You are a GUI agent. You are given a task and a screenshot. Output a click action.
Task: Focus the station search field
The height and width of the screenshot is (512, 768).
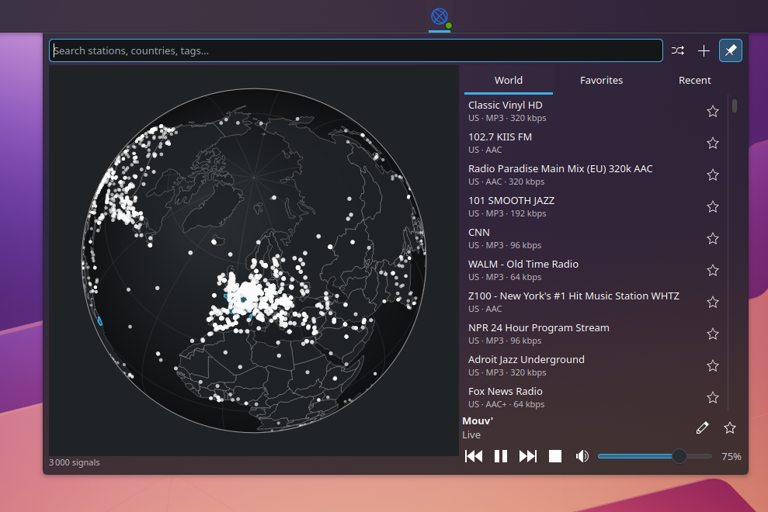click(356, 50)
